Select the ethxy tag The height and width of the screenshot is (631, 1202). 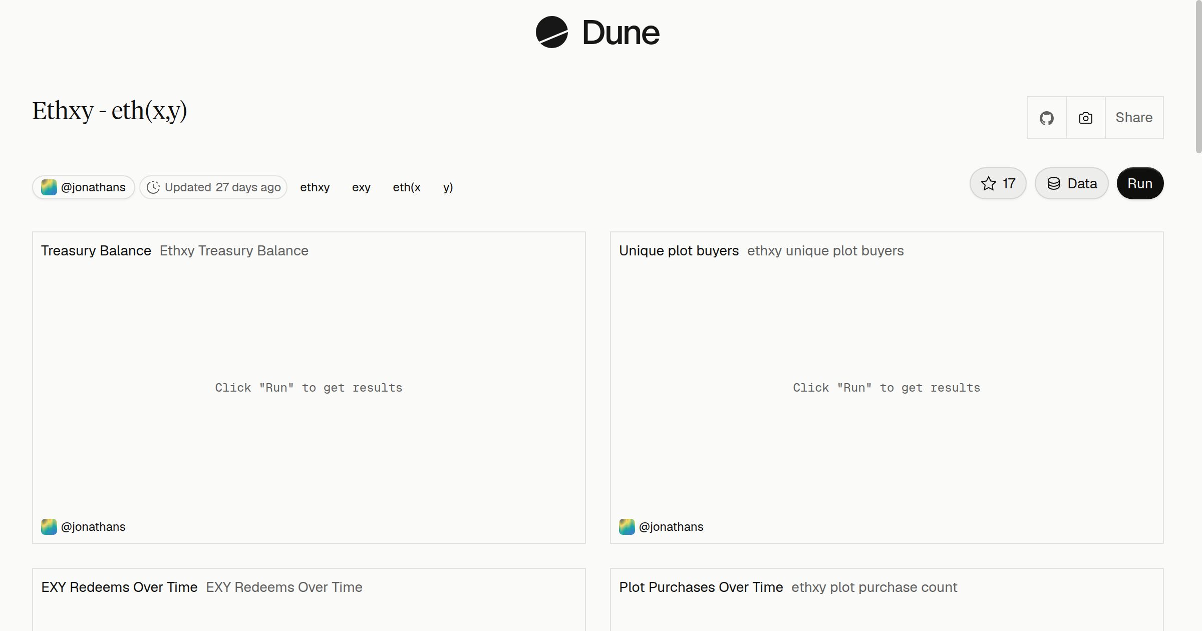tap(315, 187)
